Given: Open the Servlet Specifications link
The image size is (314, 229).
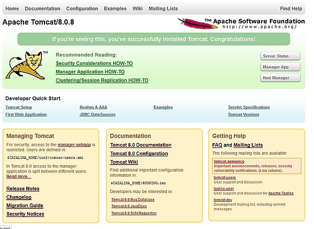Looking at the screenshot, I should (249, 107).
